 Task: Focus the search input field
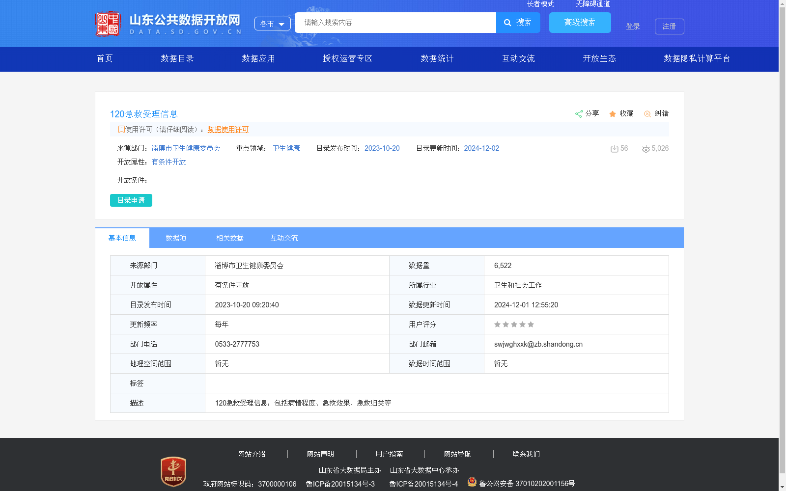click(x=395, y=23)
